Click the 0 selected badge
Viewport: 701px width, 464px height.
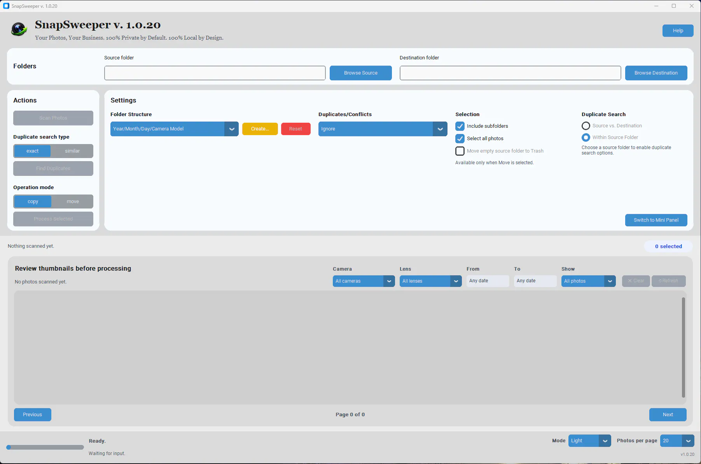pyautogui.click(x=668, y=247)
